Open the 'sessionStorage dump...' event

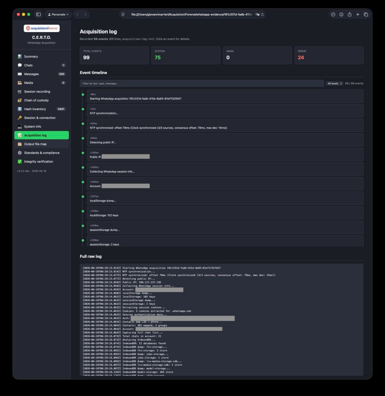pos(225,228)
